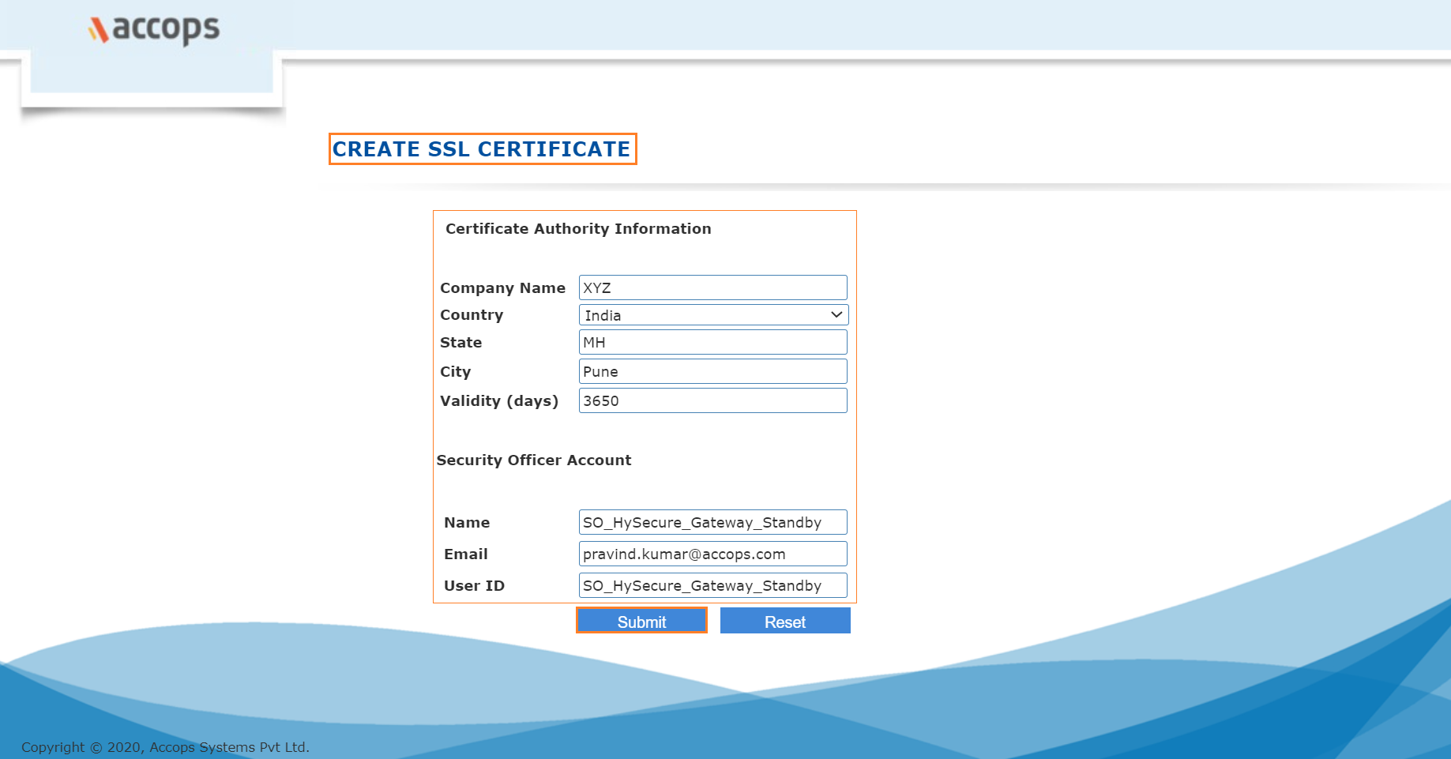
Task: Click the Company Name label
Action: (x=502, y=288)
